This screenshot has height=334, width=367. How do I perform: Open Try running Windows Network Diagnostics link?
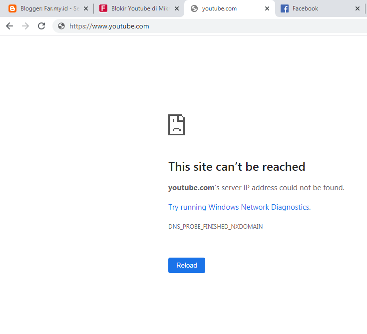coord(240,207)
